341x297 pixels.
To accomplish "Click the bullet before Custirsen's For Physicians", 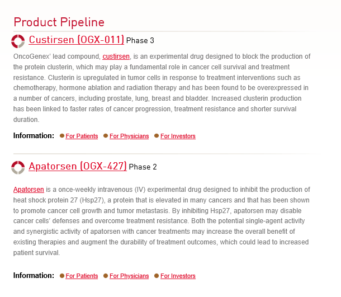I will 106,136.
